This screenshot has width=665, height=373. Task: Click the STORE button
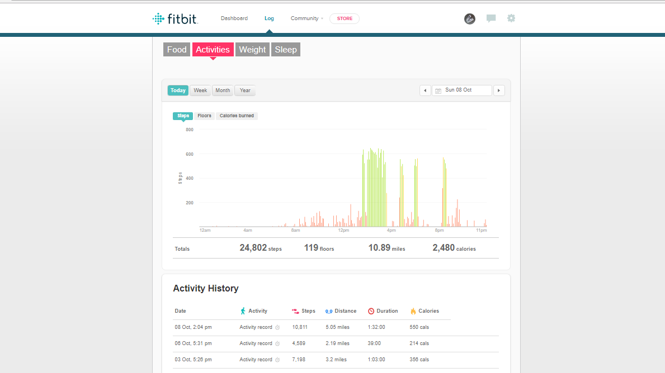pos(345,18)
